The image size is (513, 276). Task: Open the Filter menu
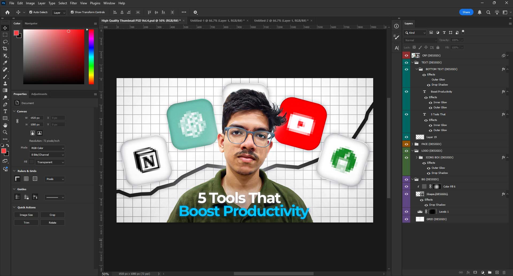pos(73,3)
